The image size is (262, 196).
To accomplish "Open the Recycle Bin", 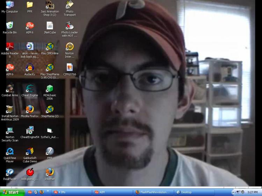I will 10,25.
